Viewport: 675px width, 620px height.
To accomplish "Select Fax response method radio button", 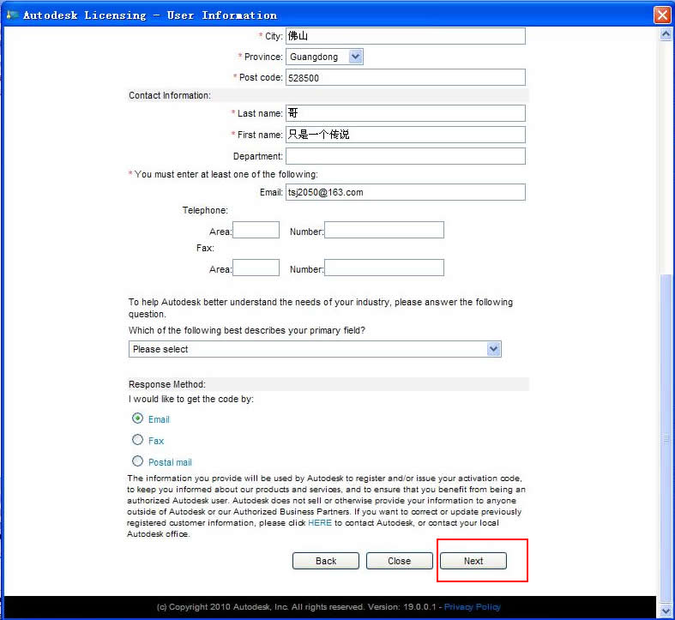I will [x=137, y=440].
